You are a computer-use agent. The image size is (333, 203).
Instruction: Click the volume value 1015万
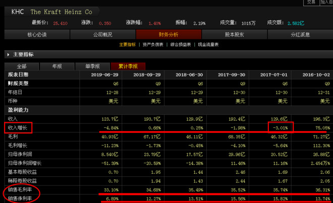tap(248, 23)
